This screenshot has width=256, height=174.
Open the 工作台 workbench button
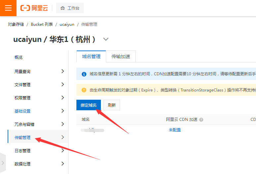pos(70,8)
